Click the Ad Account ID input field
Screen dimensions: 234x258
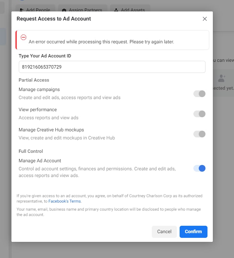[112, 67]
